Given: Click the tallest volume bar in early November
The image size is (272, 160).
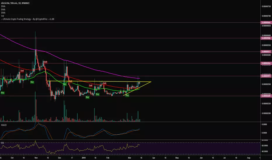Looking at the screenshot, I should click(x=35, y=107).
